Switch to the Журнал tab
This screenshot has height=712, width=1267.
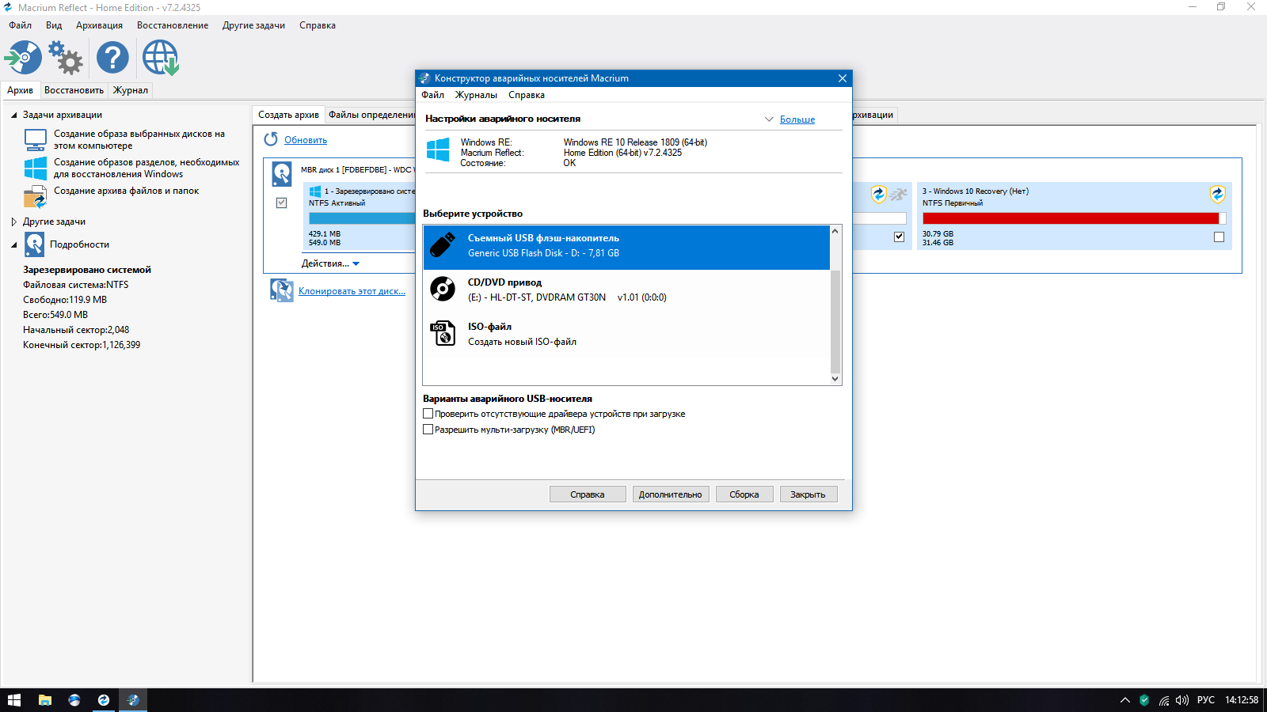[x=131, y=90]
